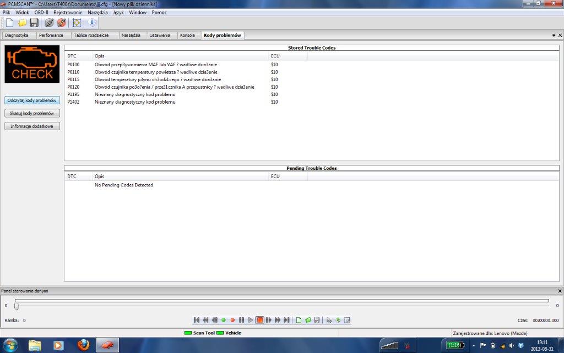Image resolution: width=564 pixels, height=353 pixels.
Task: Open the OBD-II menu
Action: click(x=41, y=12)
